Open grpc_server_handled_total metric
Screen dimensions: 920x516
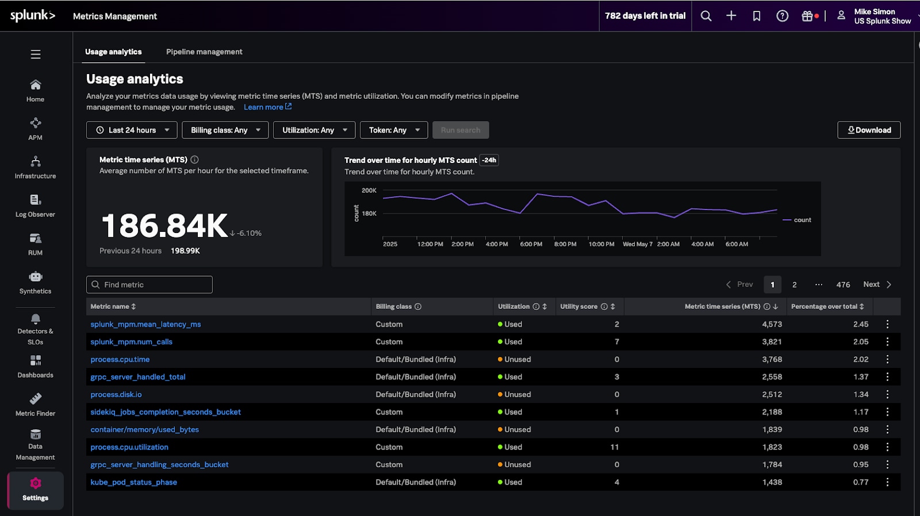coord(138,377)
